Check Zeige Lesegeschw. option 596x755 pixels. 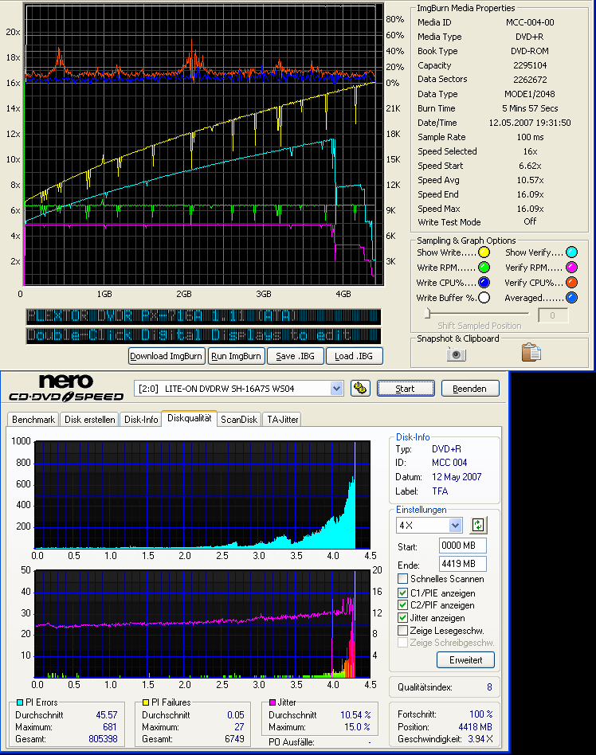[403, 630]
